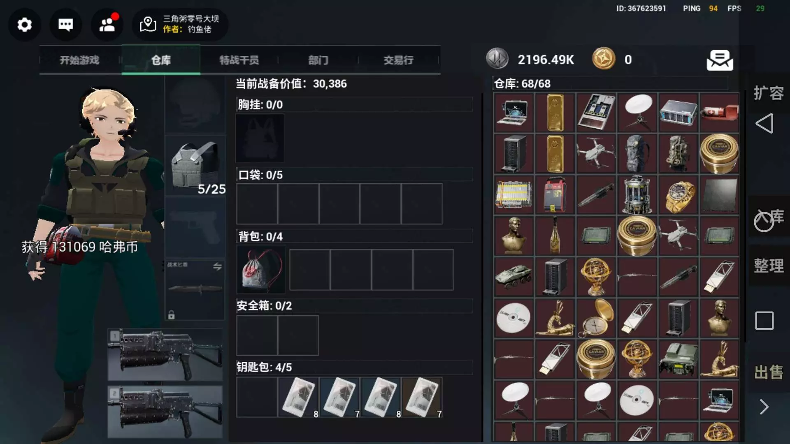Screen dimensions: 790x444
Task: Click the 出售 sell button
Action: [x=769, y=372]
